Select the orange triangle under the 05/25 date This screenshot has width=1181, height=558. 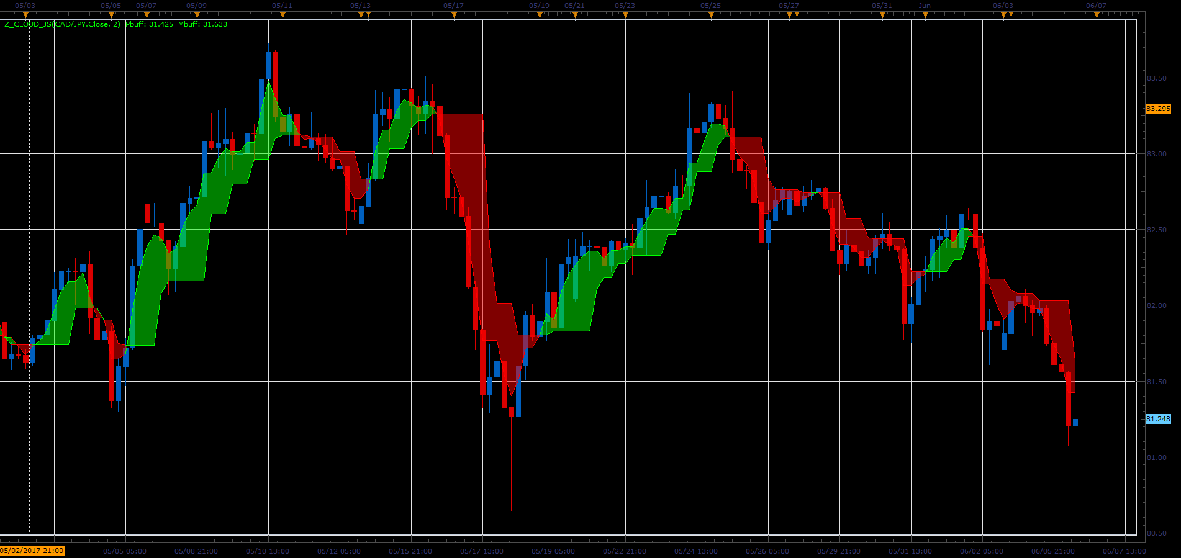711,15
